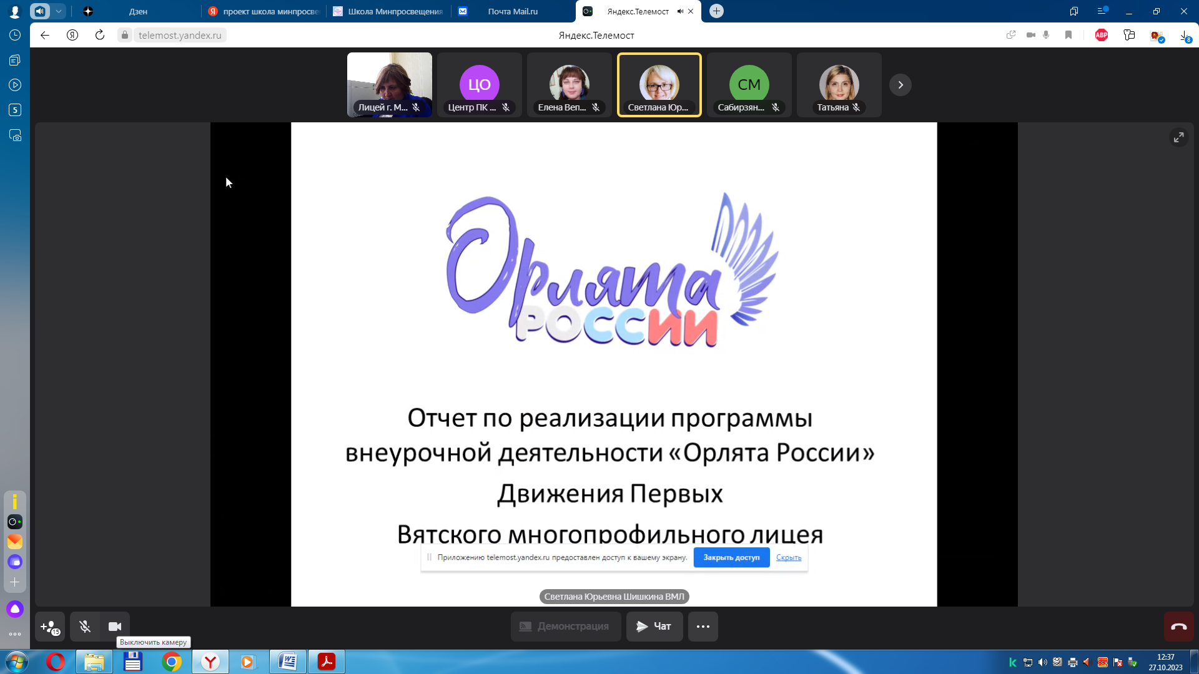Mute sound on Яндекс.Телемост tab

680,11
